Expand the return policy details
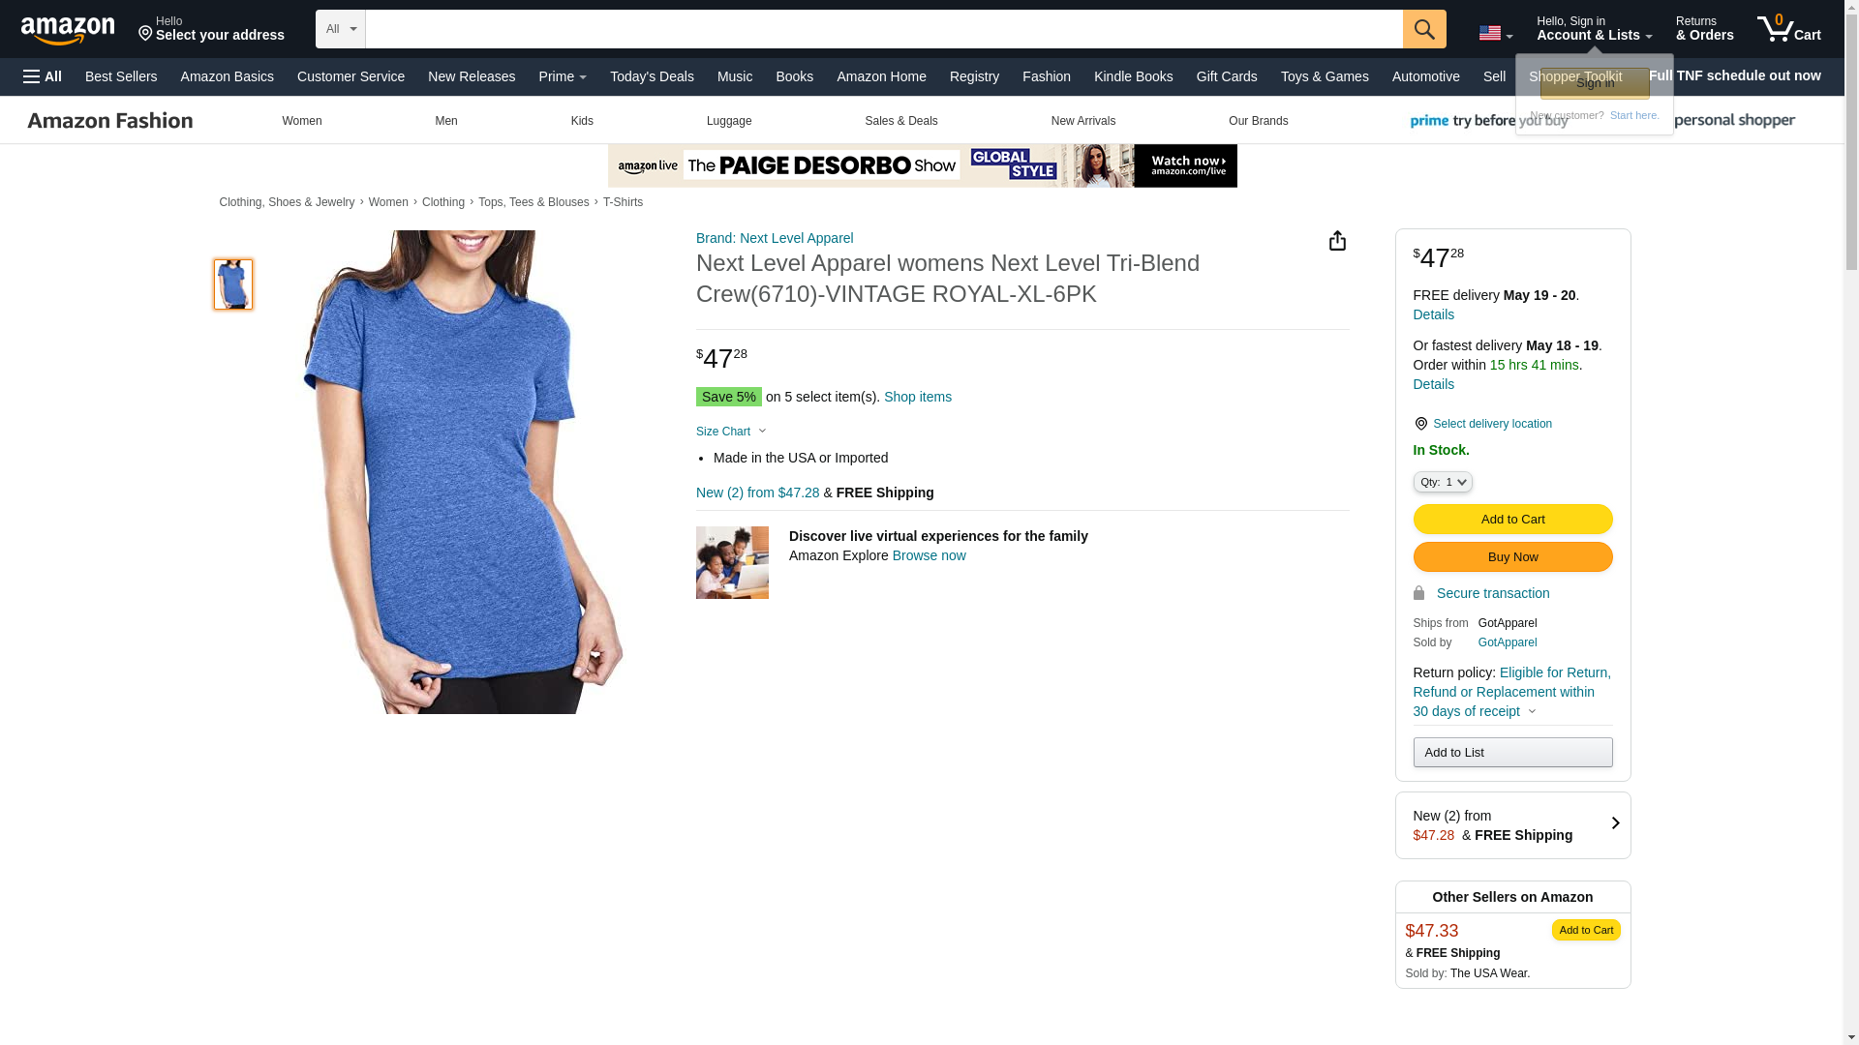Screen dimensions: 1859x1045 click(x=1532, y=712)
